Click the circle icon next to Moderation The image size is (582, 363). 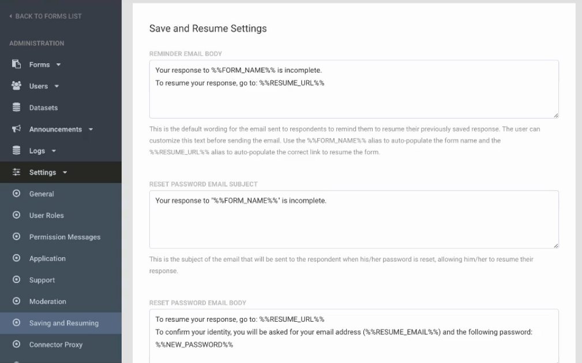click(x=16, y=301)
